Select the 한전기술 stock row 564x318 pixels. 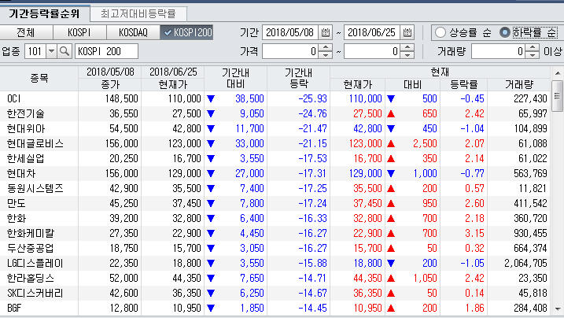pos(275,113)
